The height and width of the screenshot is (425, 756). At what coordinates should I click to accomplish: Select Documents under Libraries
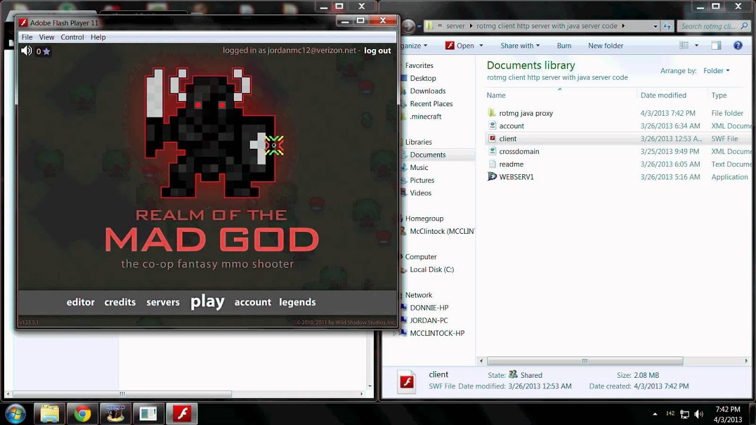click(x=428, y=155)
